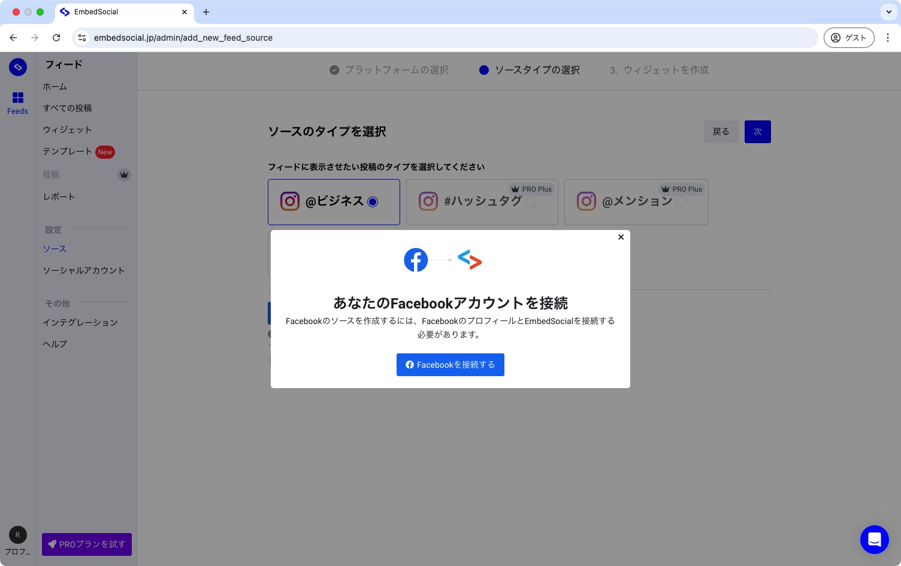
Task: Expand the tab search dropdown
Action: (x=889, y=12)
